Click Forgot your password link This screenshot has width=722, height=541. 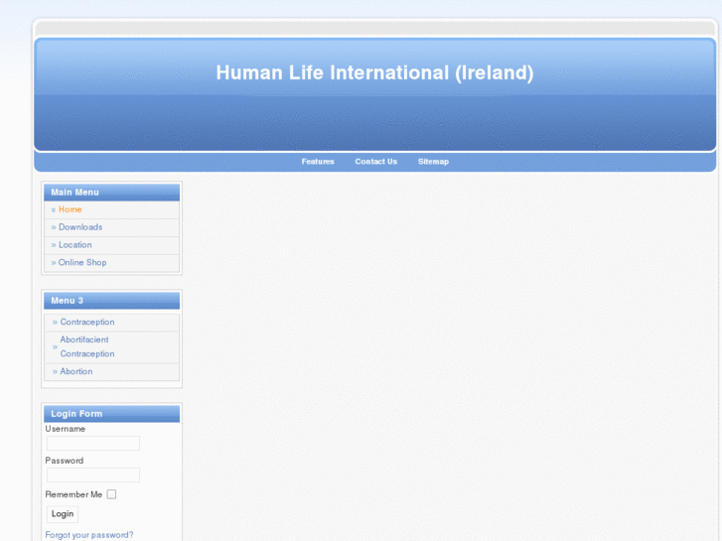point(89,535)
